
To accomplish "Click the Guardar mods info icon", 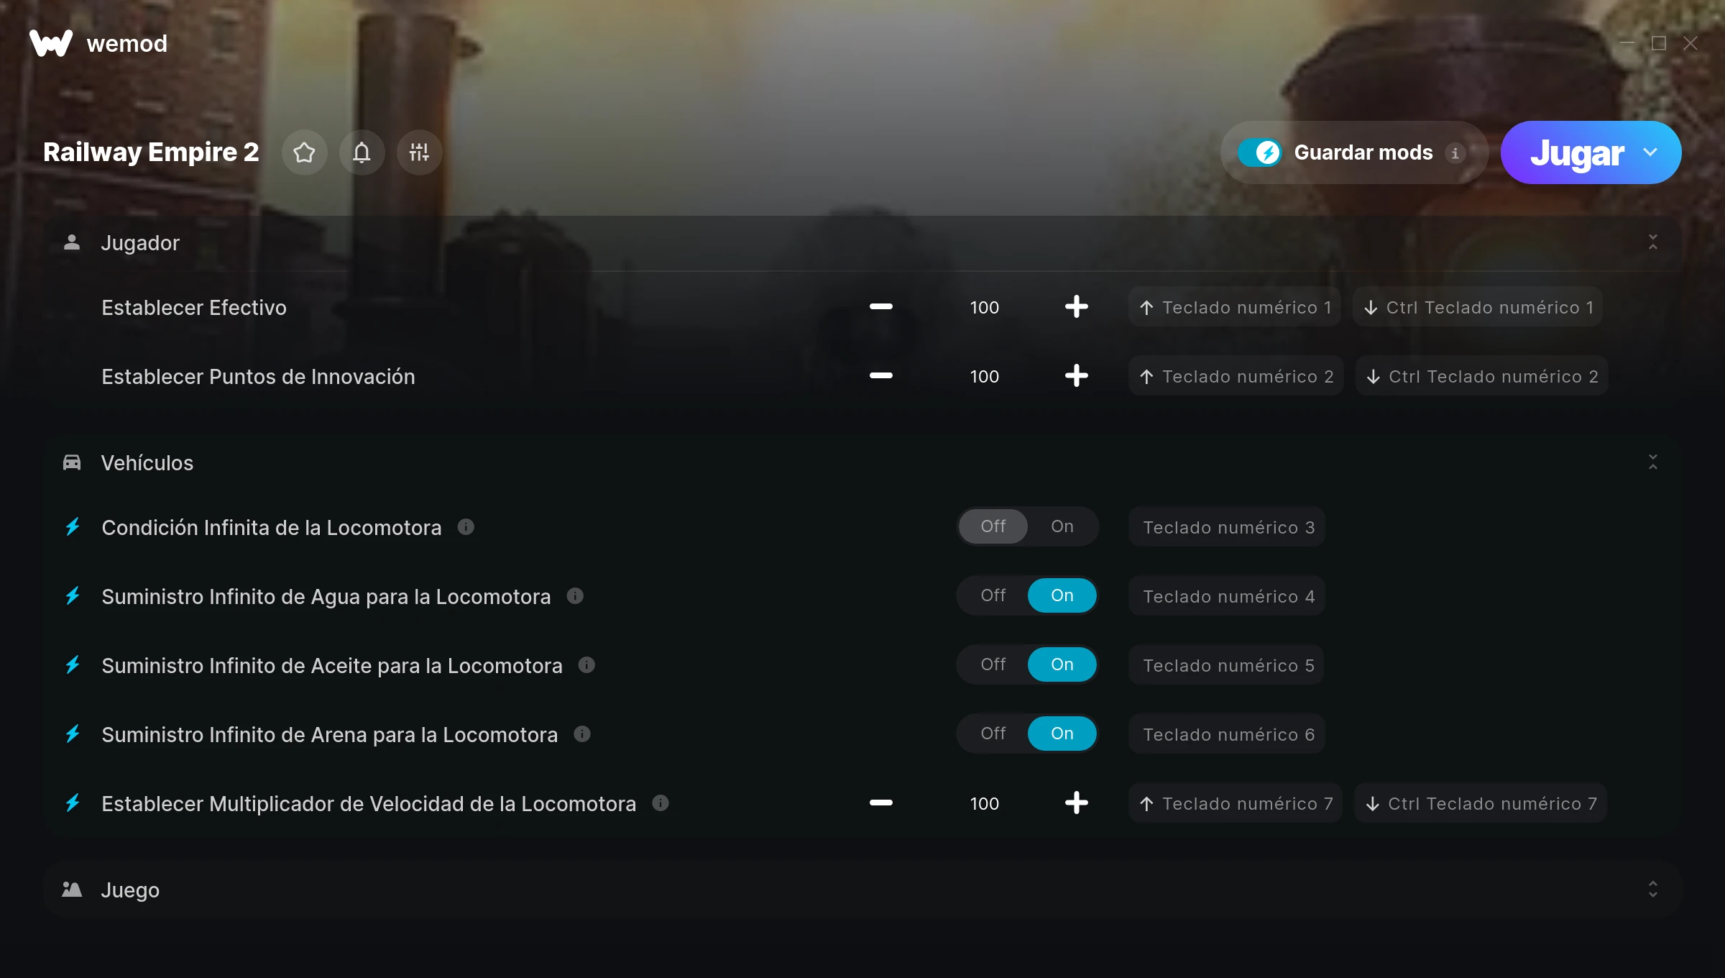I will tap(1455, 153).
